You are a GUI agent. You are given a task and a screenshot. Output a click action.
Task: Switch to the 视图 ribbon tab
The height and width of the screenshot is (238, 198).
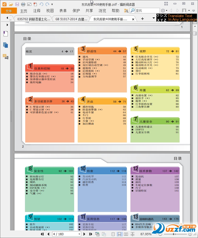point(50,11)
